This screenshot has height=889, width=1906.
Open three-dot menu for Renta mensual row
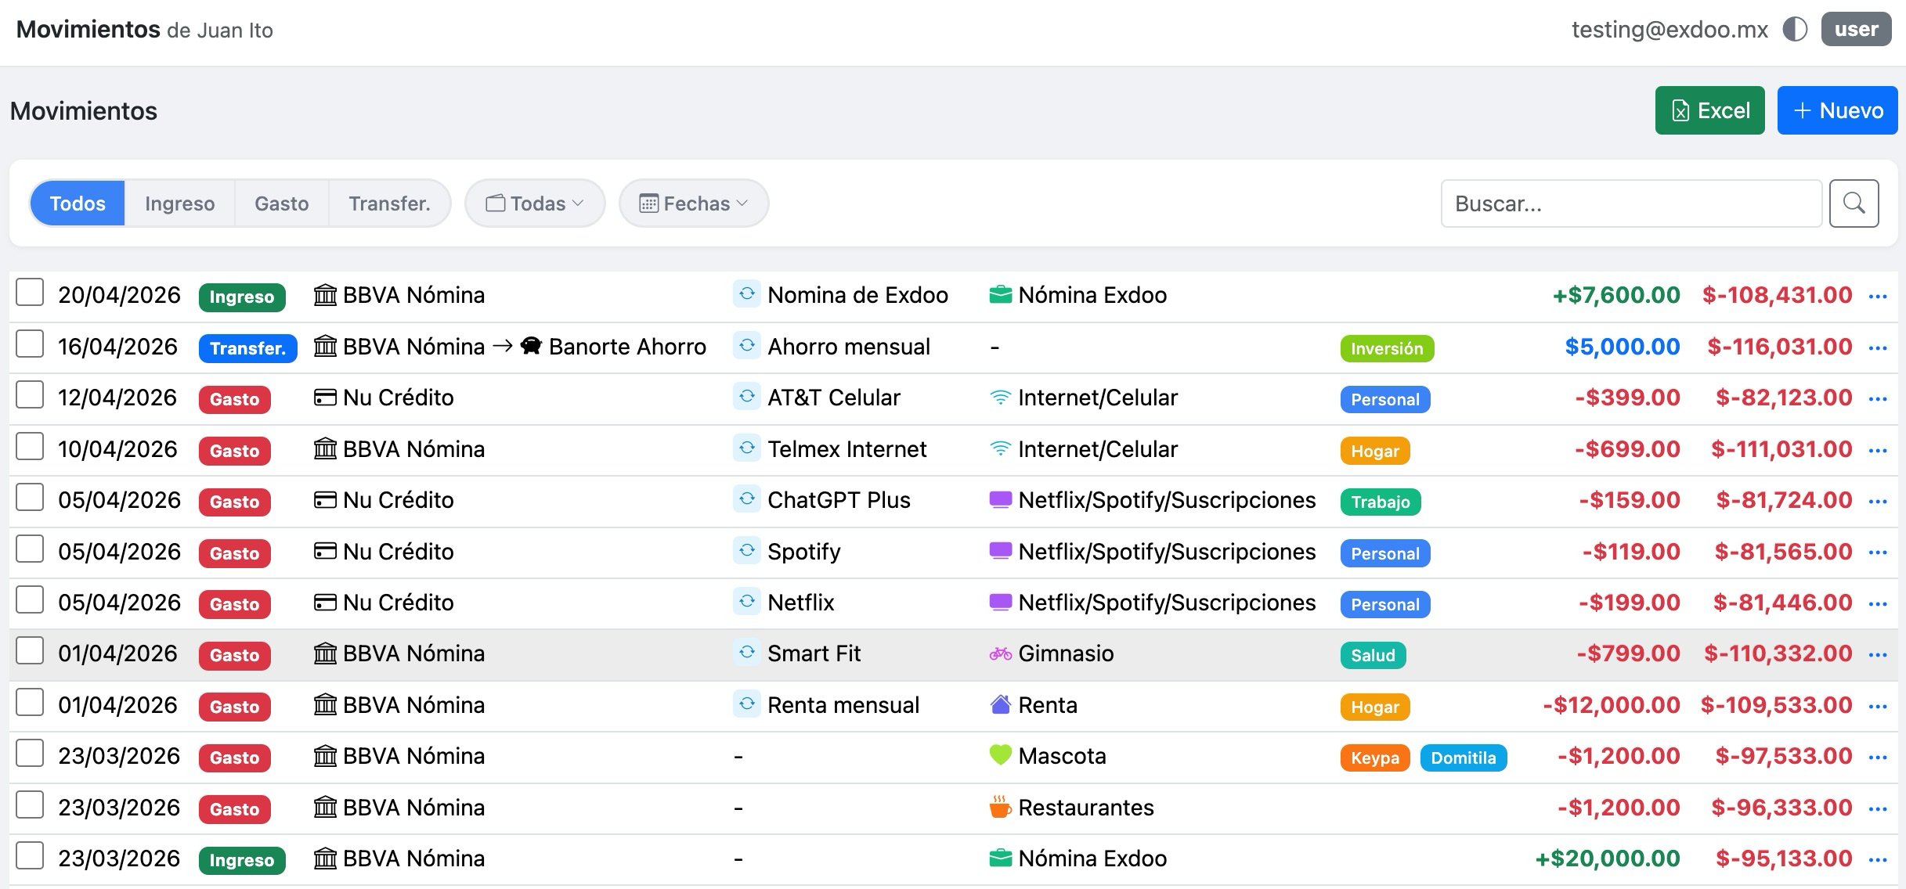coord(1878,707)
